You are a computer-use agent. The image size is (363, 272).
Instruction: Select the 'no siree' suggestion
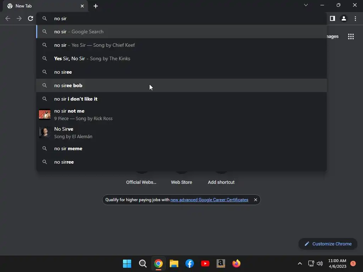click(x=181, y=72)
